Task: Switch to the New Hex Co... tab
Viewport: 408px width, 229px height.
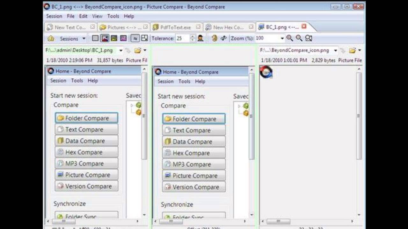Action: 229,27
